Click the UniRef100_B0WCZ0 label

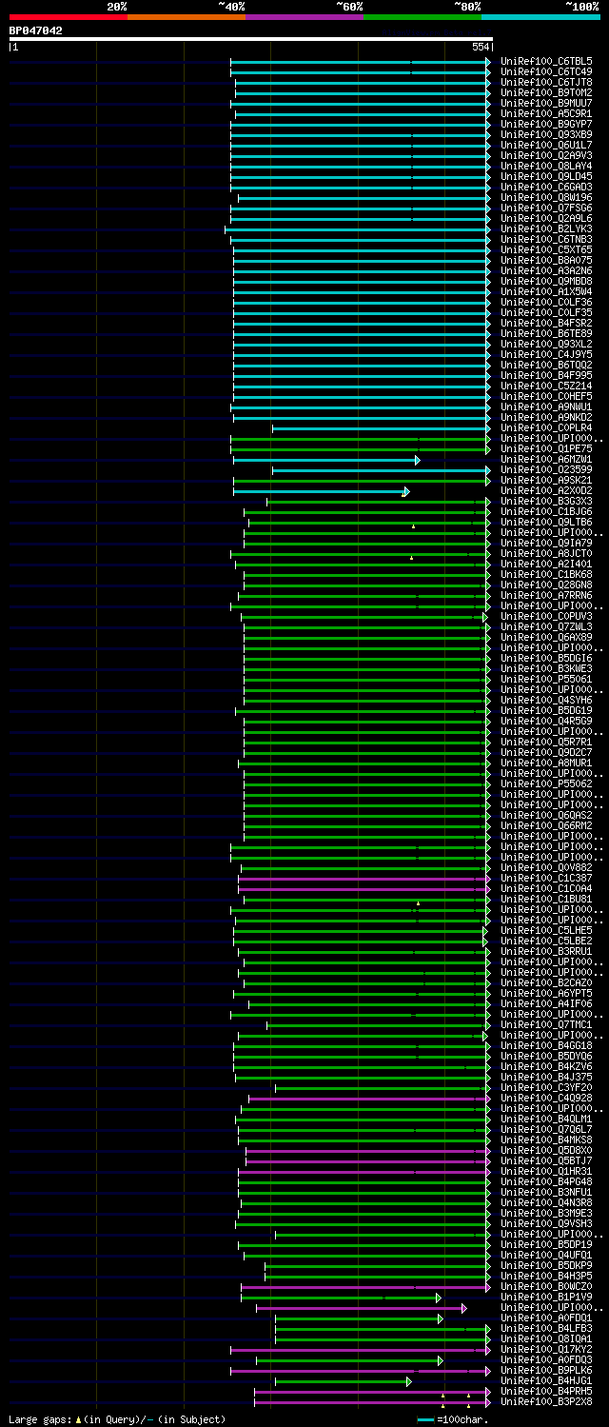tap(546, 1286)
